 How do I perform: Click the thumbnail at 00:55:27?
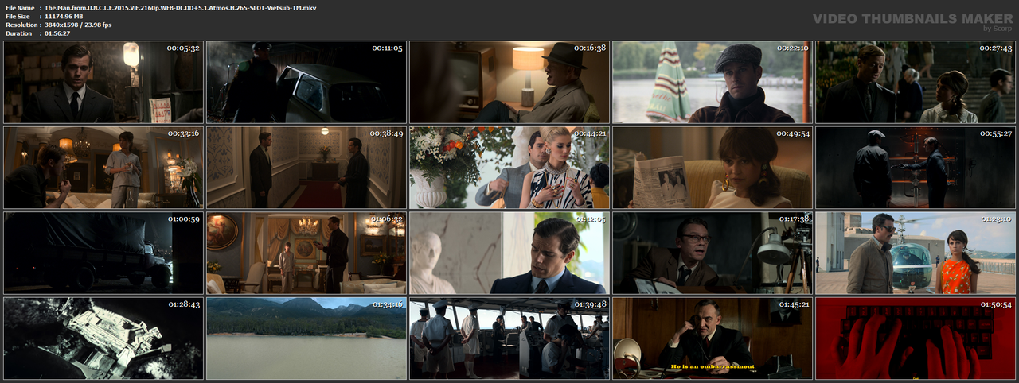[x=916, y=168]
